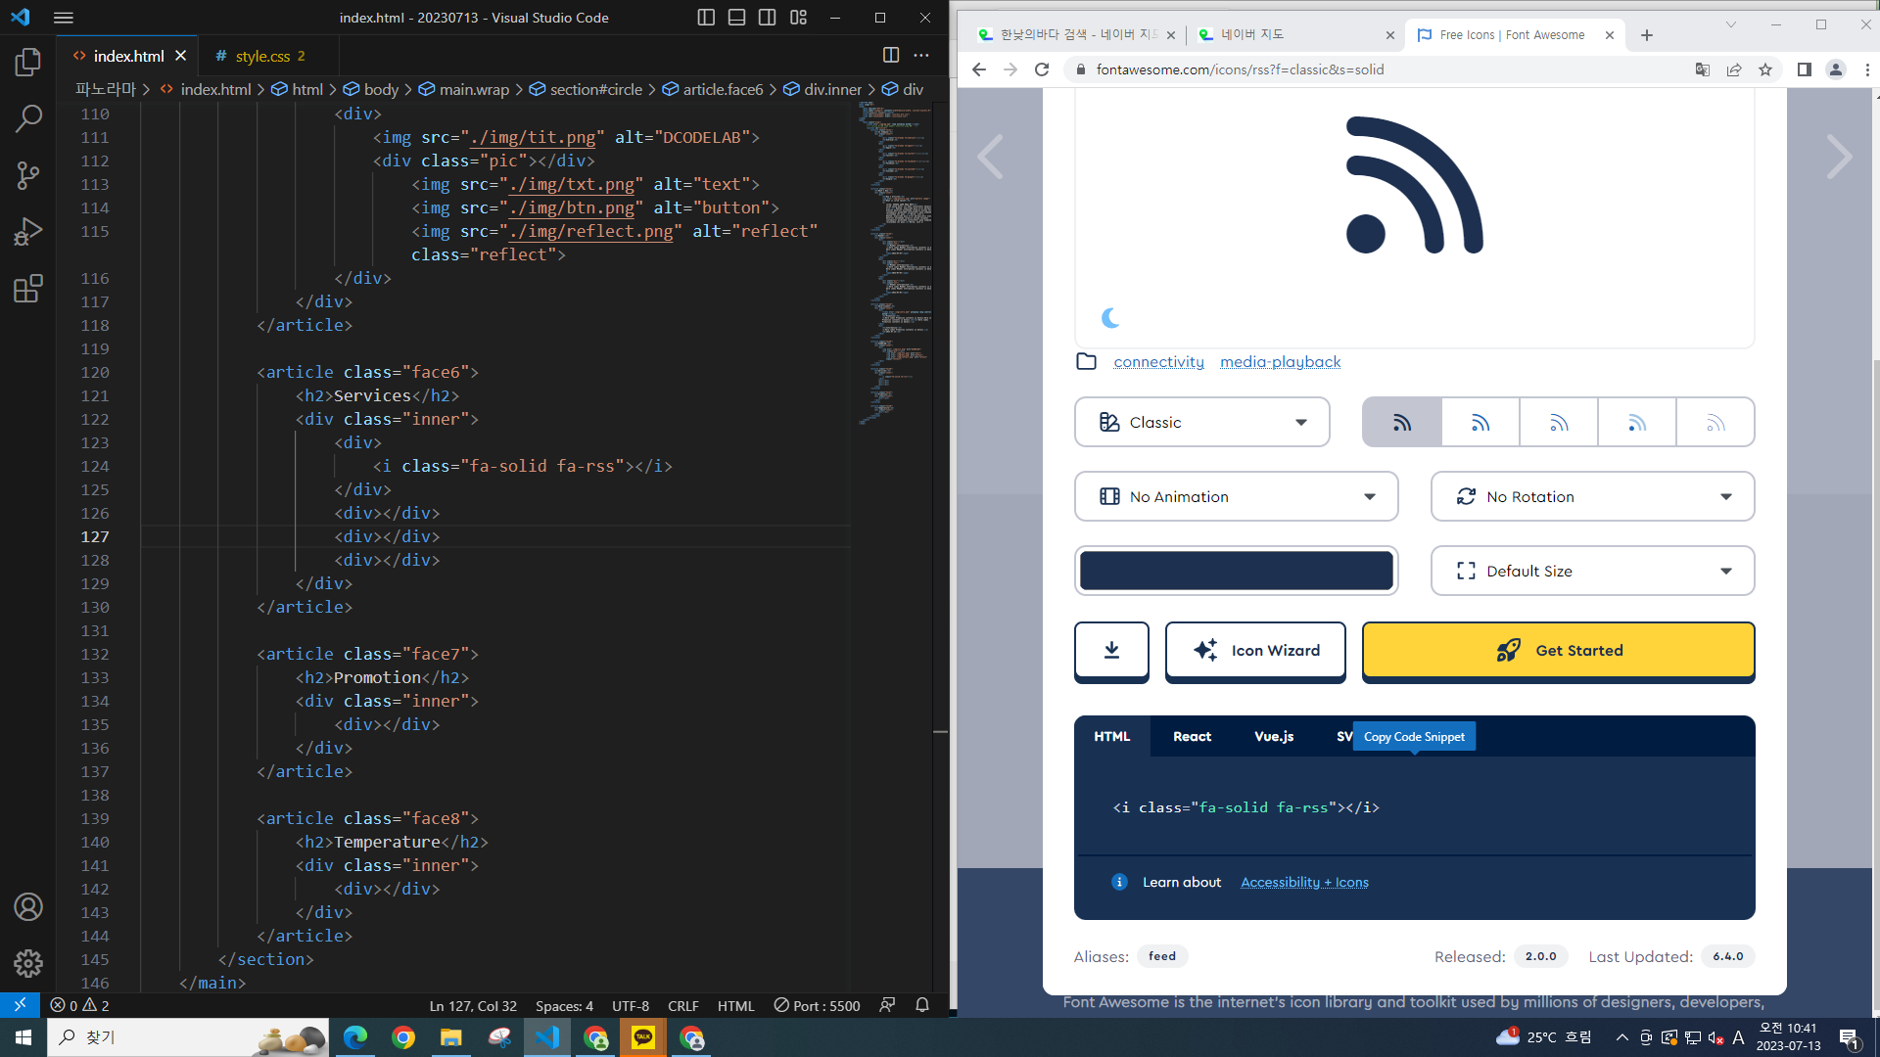
Task: Open the Search view in sidebar
Action: [28, 119]
